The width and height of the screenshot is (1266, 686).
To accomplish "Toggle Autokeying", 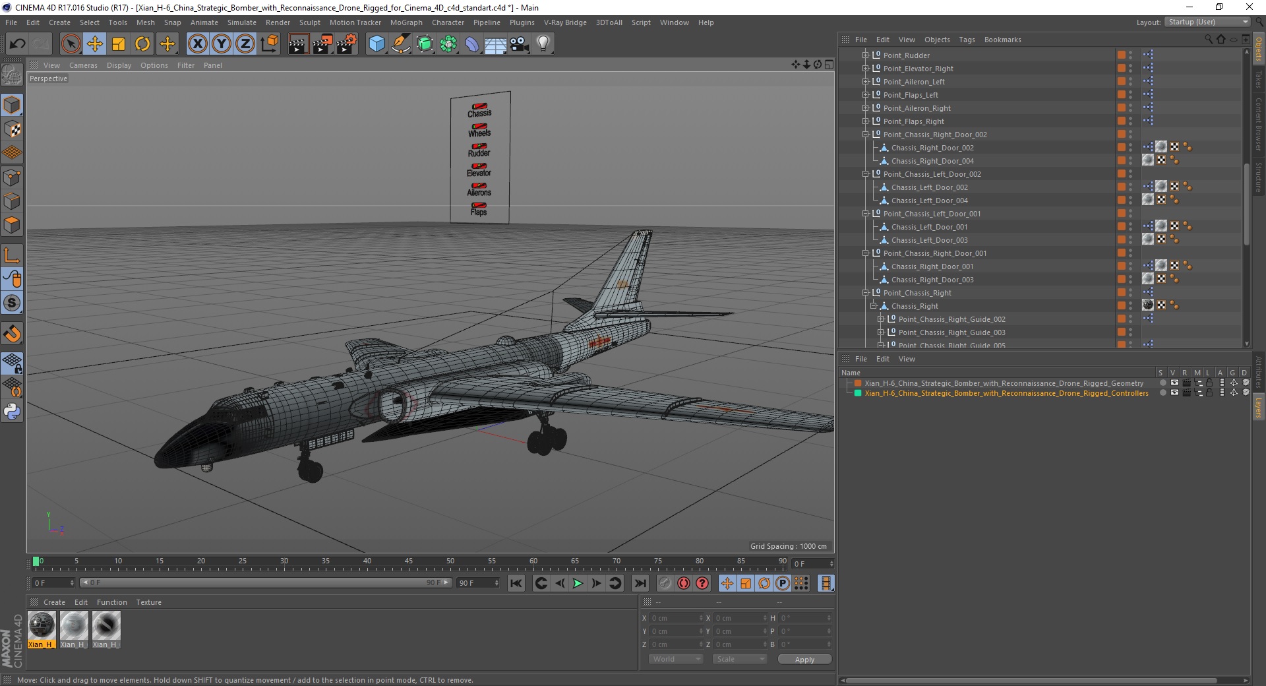I will click(x=684, y=583).
